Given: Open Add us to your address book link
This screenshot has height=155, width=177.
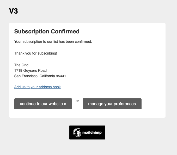Looking at the screenshot, I should click(37, 87).
